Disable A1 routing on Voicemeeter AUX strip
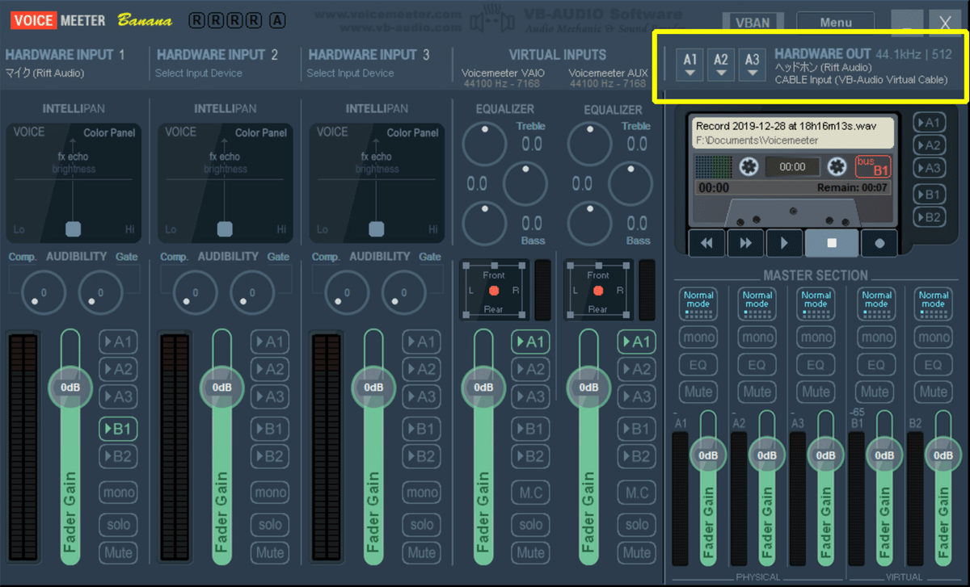Viewport: 970px width, 587px height. 637,342
